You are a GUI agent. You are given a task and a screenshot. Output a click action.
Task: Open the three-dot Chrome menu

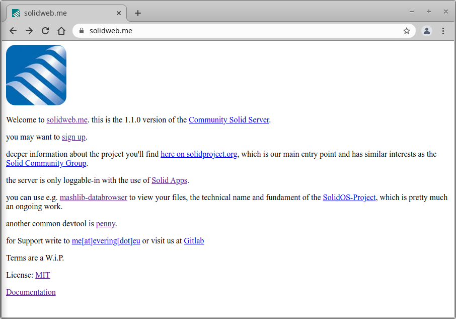click(443, 31)
